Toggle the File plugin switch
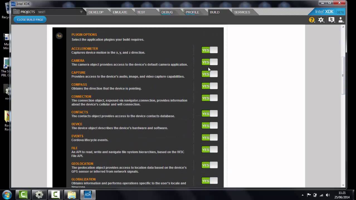356x200 pixels. (209, 149)
